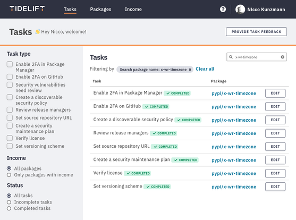Edit the Enable 2FA on GitHub task

[x=275, y=106]
